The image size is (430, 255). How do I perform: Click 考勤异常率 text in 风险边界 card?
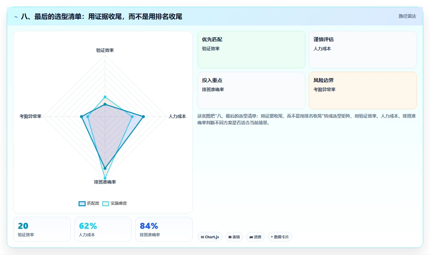(325, 89)
